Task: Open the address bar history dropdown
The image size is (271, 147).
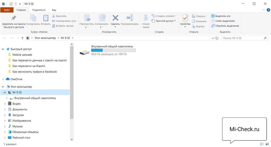Action: tap(213, 38)
